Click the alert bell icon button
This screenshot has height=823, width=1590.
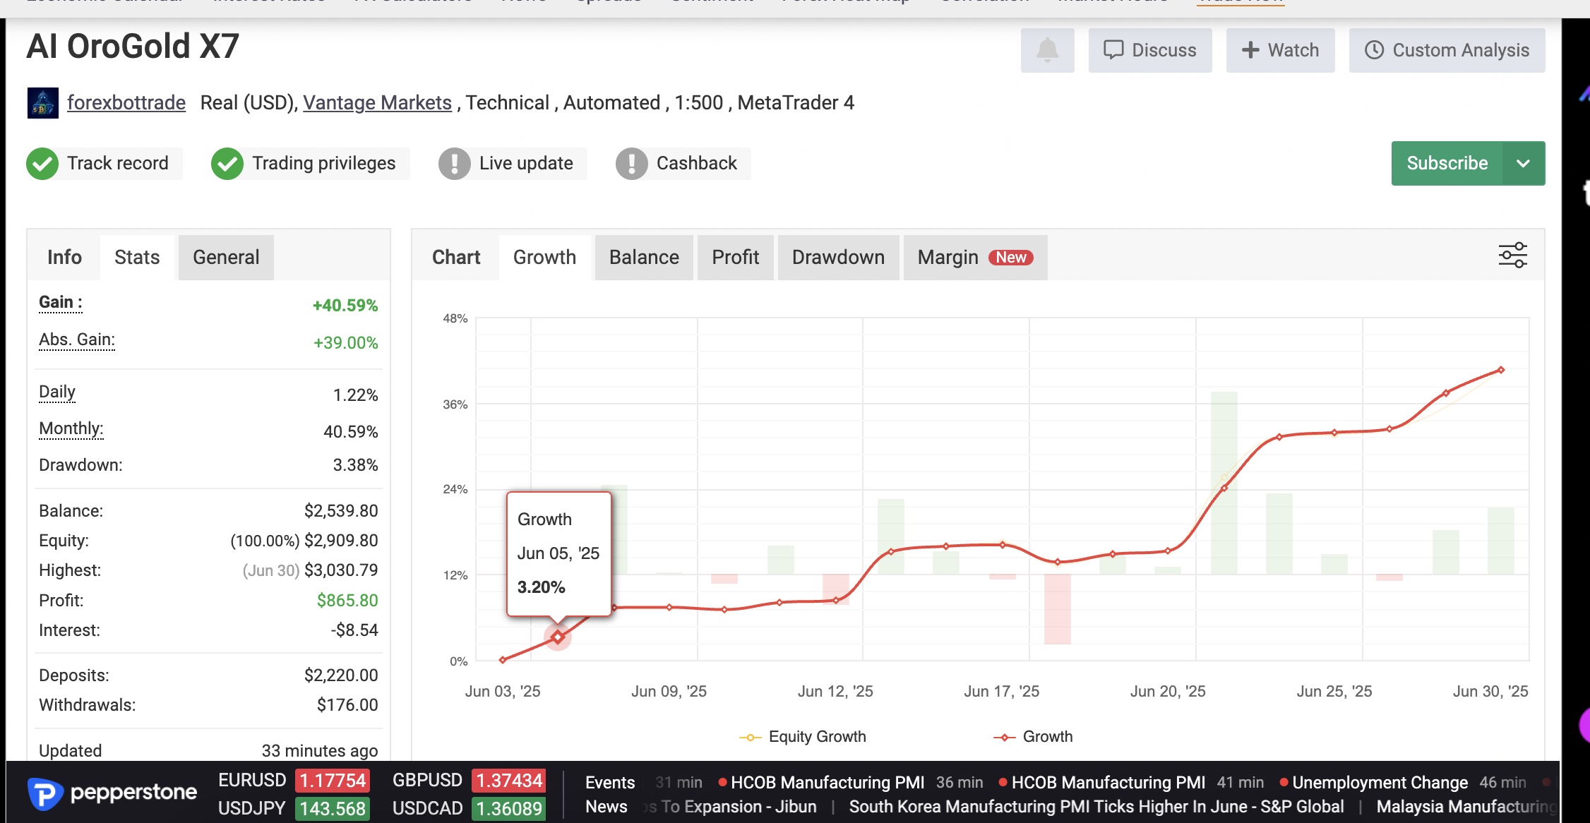(x=1047, y=50)
